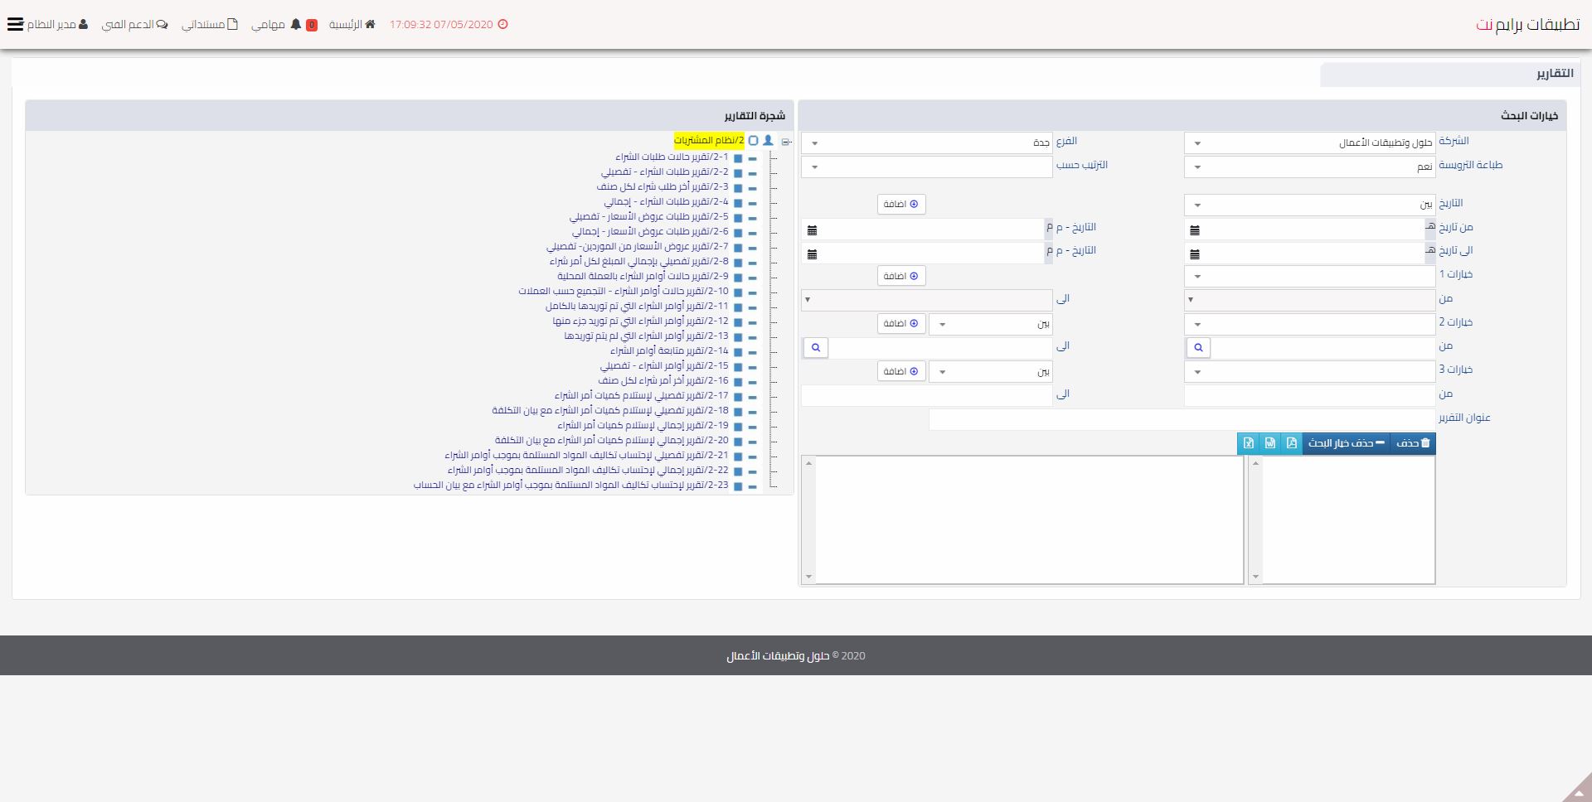Export the report as an Excel sheet

(x=1248, y=443)
